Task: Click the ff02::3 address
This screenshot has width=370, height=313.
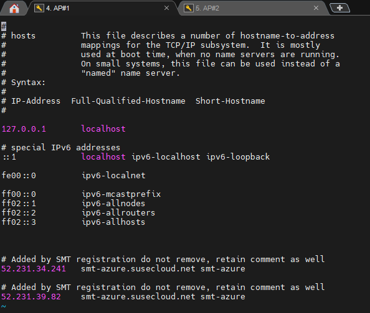Action: [x=19, y=222]
